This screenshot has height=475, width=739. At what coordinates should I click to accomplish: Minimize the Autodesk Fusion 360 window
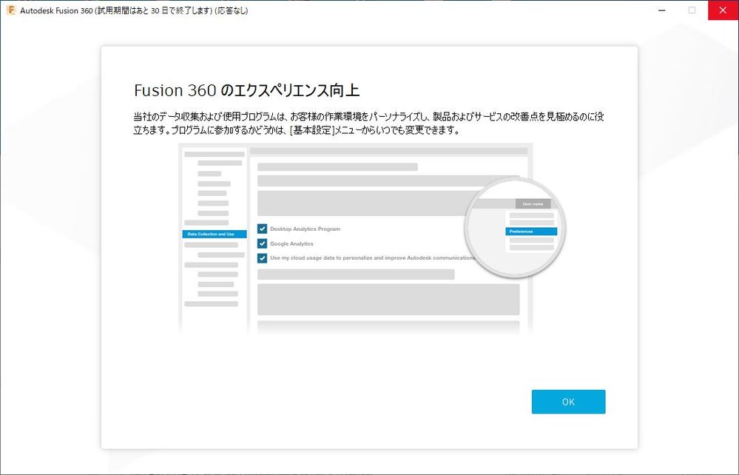click(x=662, y=10)
